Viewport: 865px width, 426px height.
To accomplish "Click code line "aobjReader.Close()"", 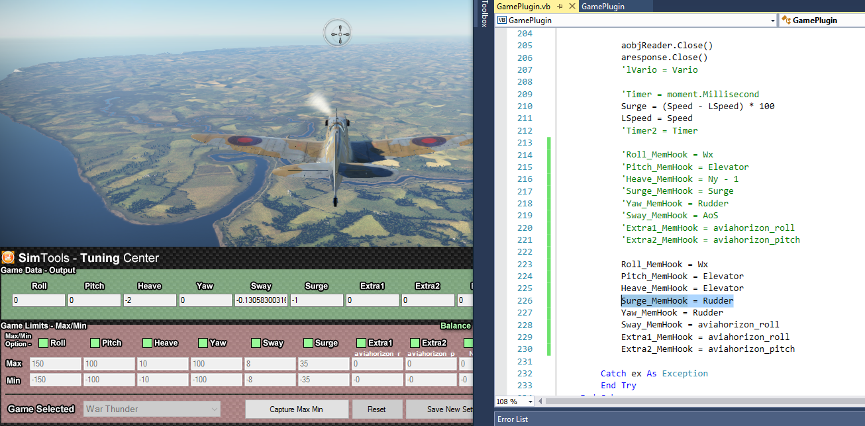I will [666, 46].
